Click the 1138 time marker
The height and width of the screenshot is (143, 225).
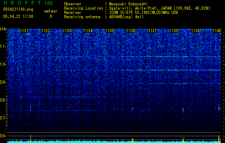click(x=174, y=31)
